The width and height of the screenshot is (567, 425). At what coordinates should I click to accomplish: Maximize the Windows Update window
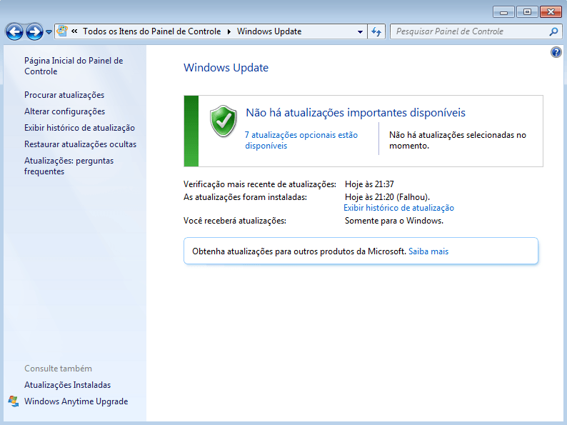pyautogui.click(x=527, y=12)
